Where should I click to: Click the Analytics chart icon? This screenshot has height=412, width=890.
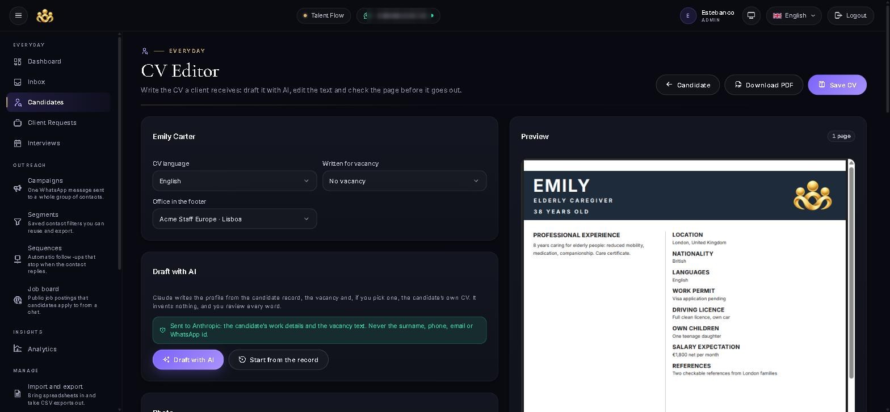coord(18,349)
